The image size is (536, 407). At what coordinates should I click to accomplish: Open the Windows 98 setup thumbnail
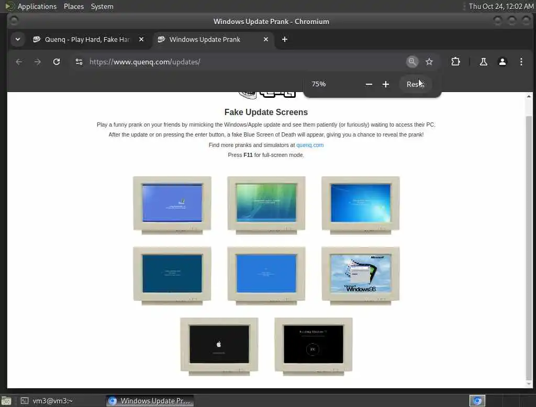click(361, 276)
